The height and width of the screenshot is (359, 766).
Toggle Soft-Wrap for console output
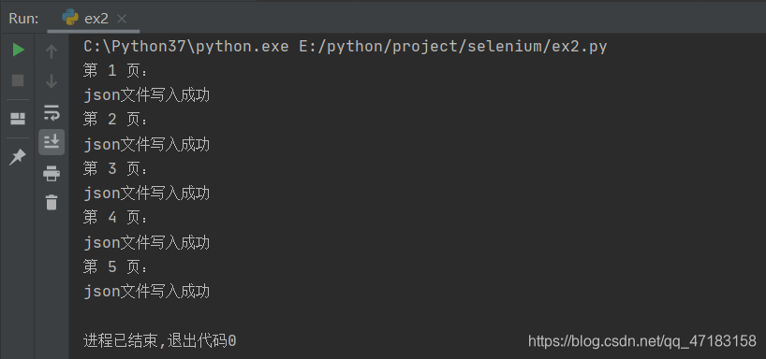(x=52, y=112)
